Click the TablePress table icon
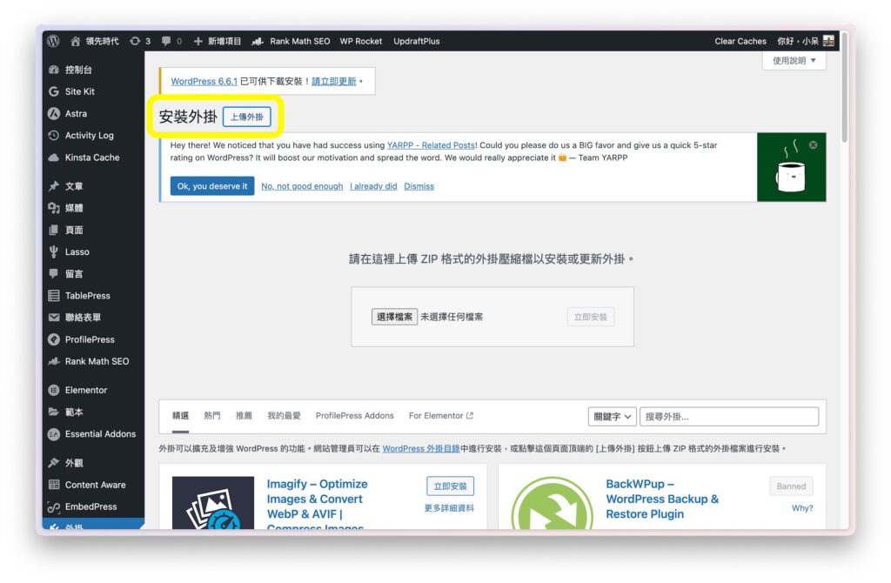 pyautogui.click(x=54, y=296)
